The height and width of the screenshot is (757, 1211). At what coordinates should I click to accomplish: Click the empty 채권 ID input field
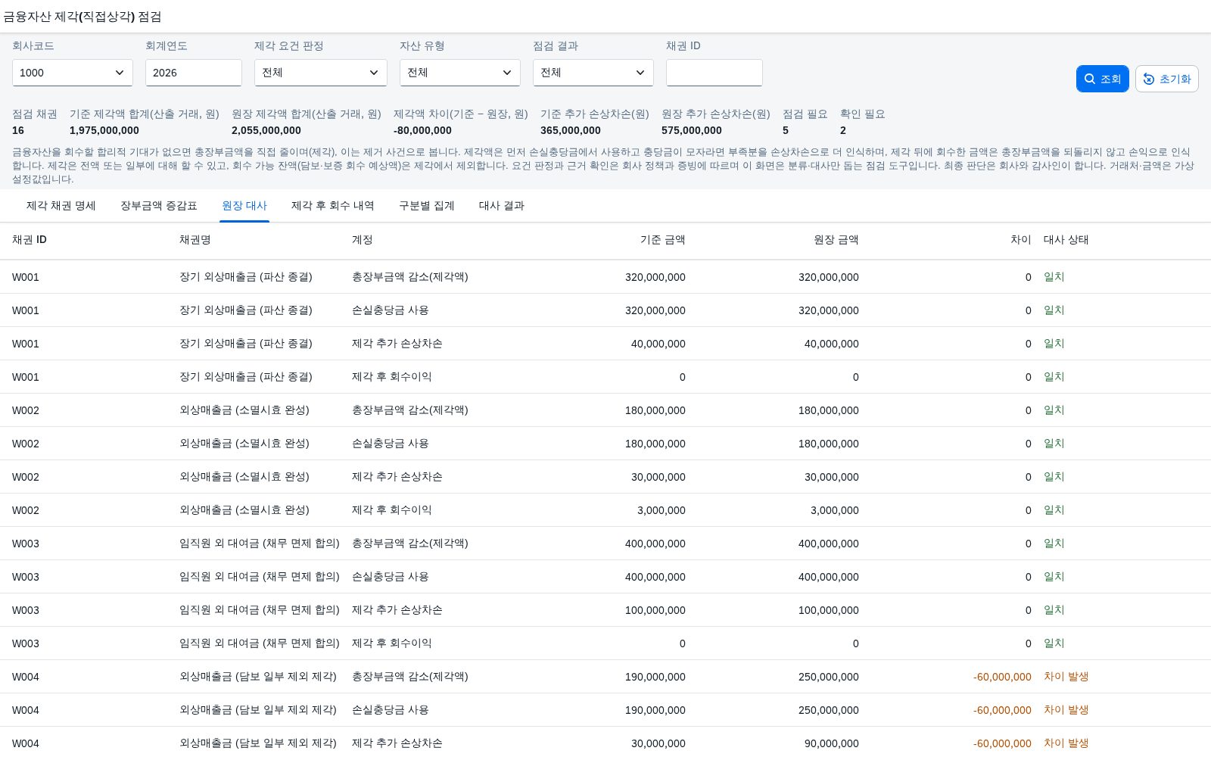point(714,73)
